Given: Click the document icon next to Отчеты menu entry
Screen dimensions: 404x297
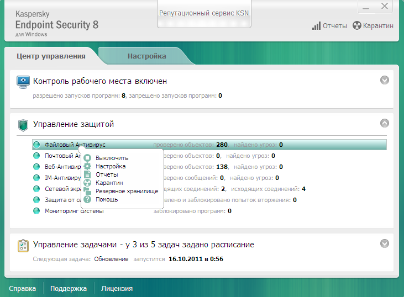Looking at the screenshot, I should [87, 174].
